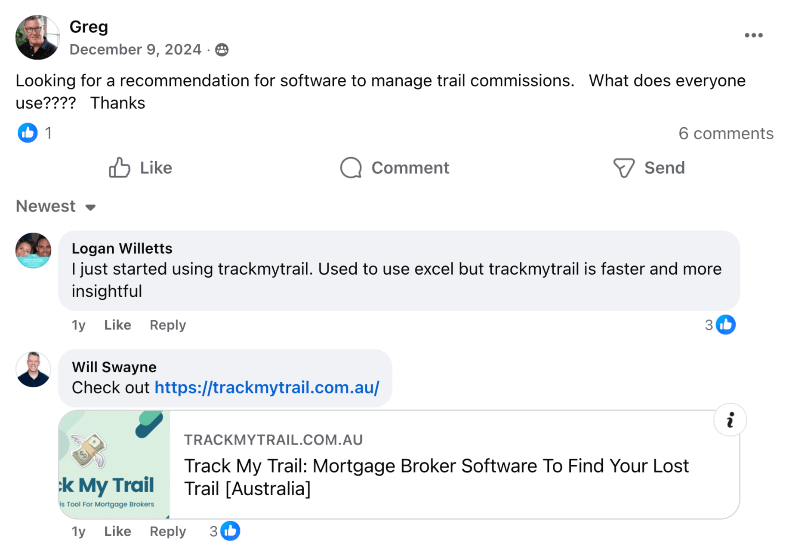
Task: Reply to Will Swayne's comment
Action: [168, 531]
